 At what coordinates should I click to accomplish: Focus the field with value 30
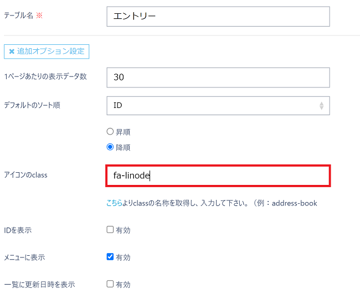coord(218,77)
